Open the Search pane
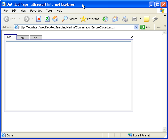The width and height of the screenshot is (168, 139). [69, 19]
